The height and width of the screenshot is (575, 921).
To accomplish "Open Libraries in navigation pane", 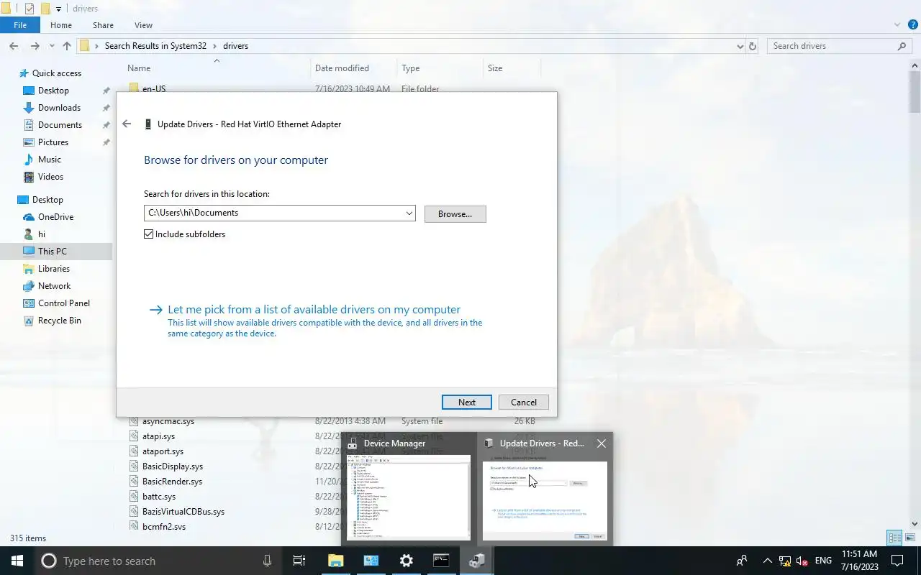I will [54, 269].
